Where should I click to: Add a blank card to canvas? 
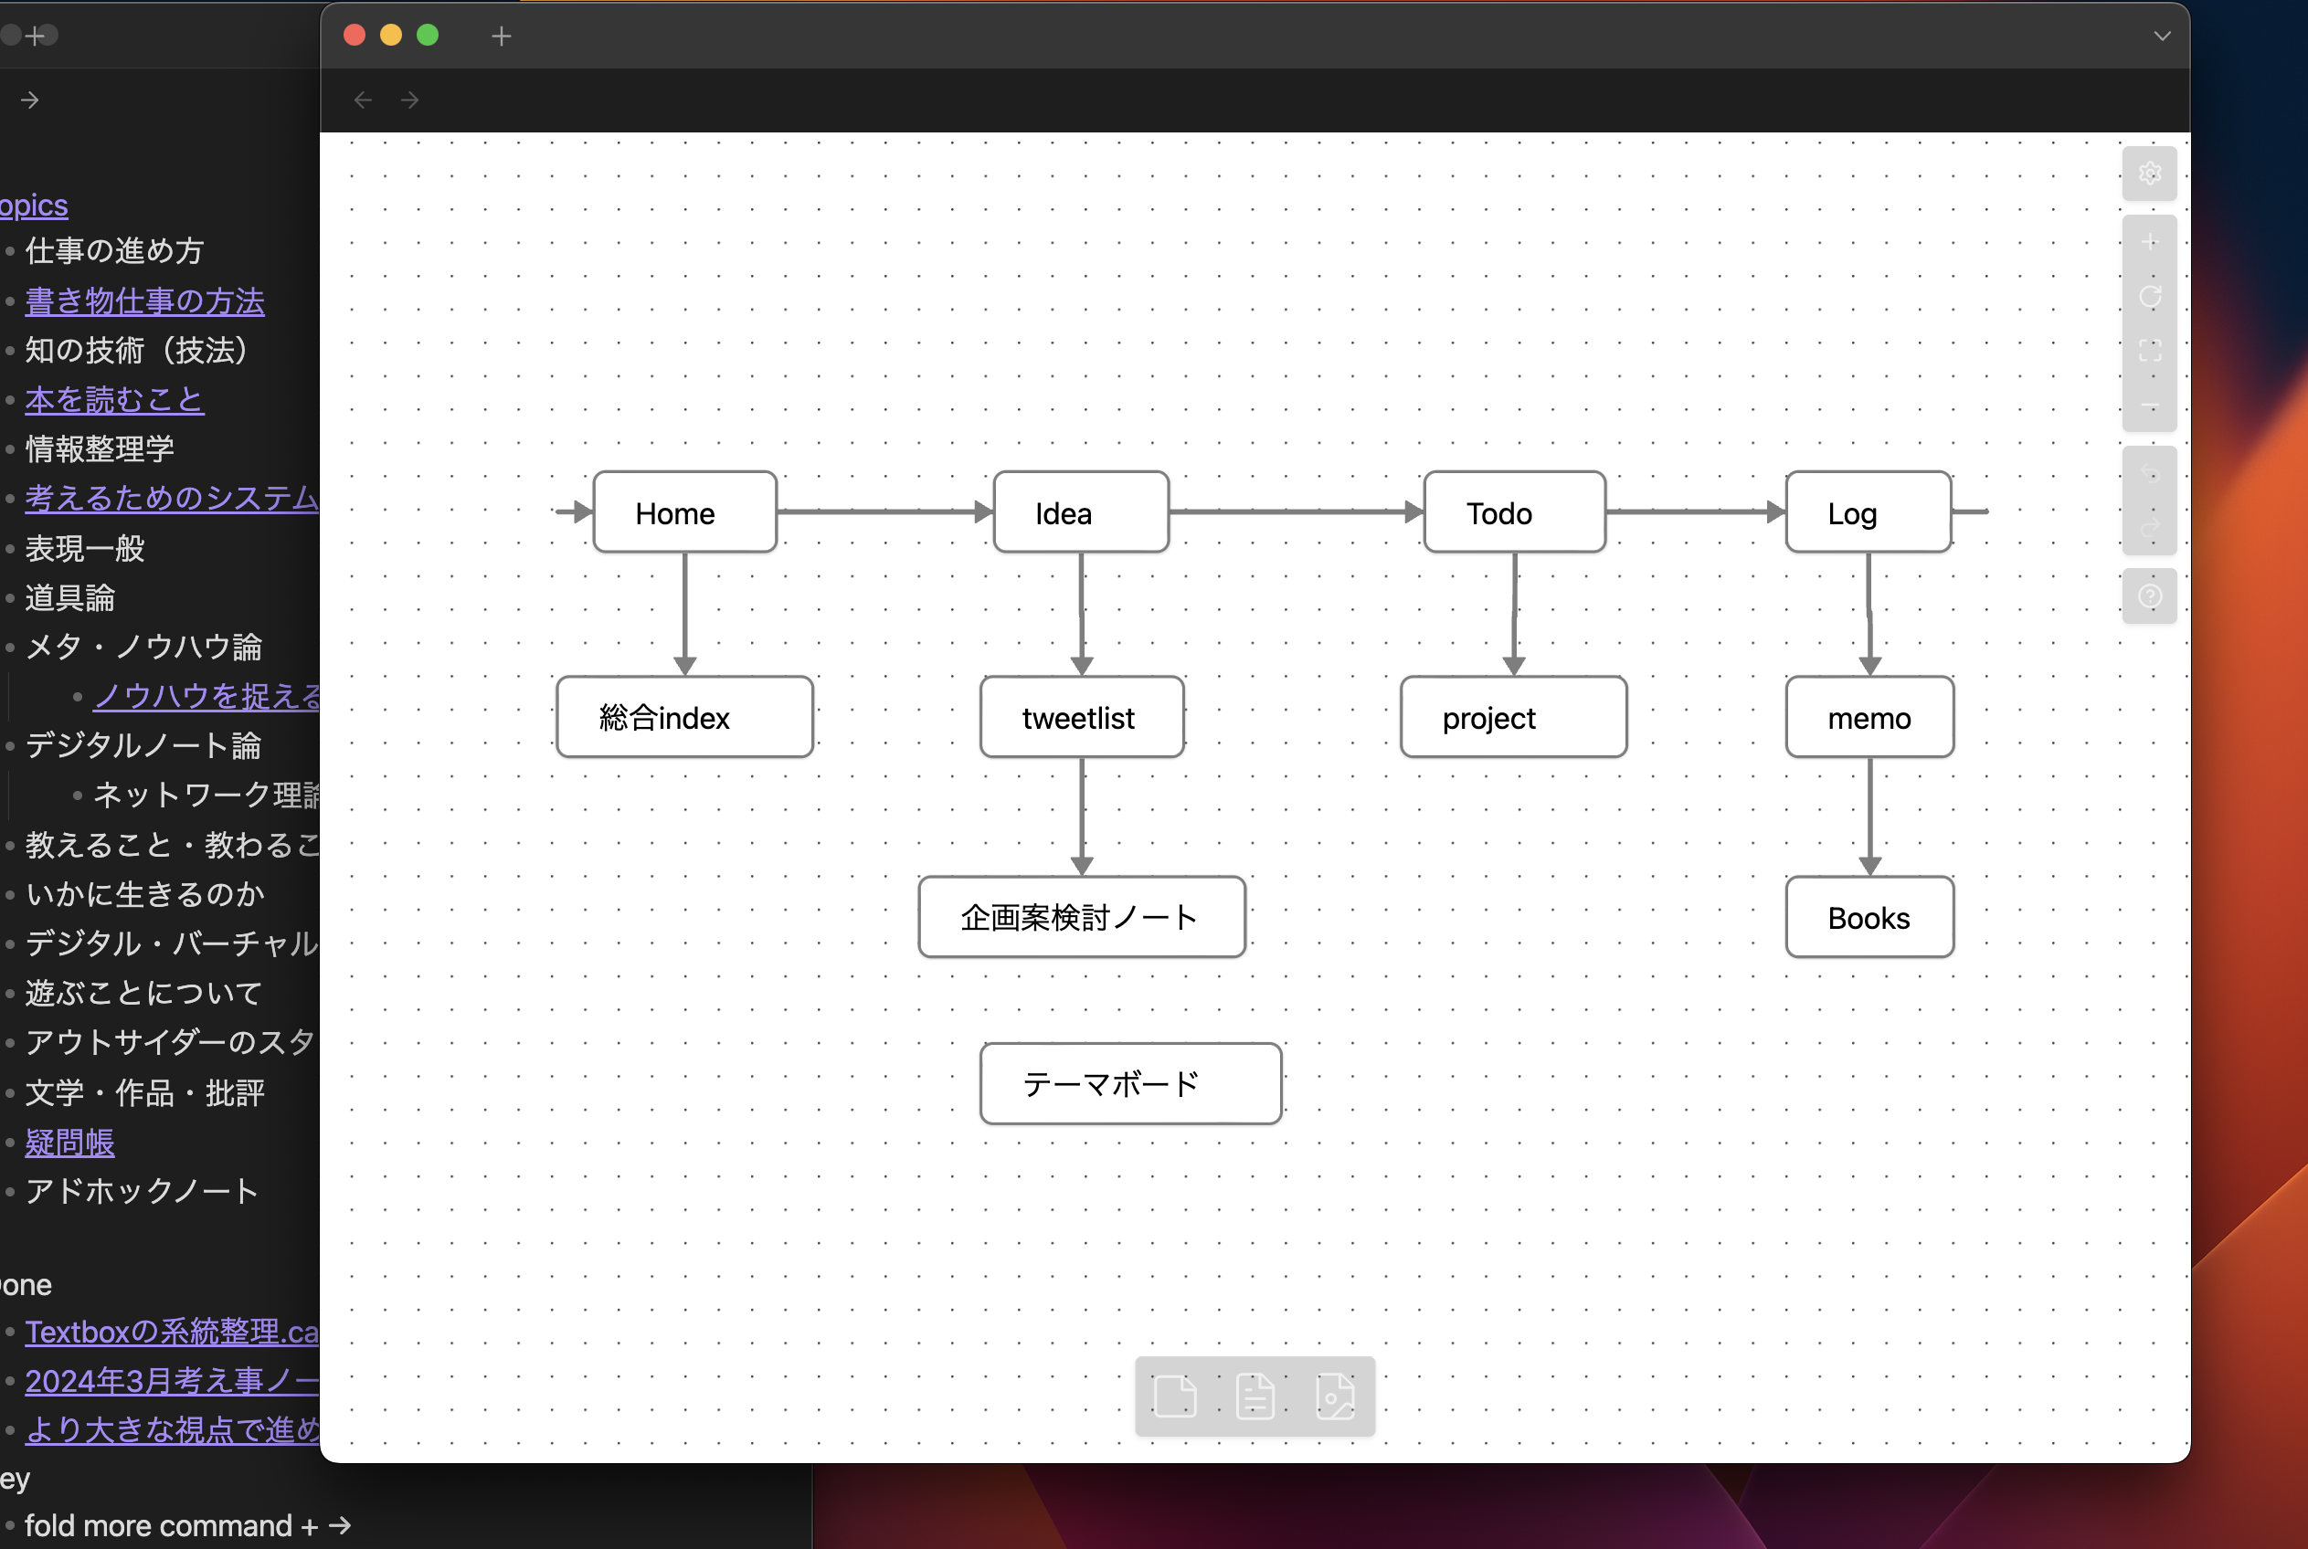point(1175,1396)
